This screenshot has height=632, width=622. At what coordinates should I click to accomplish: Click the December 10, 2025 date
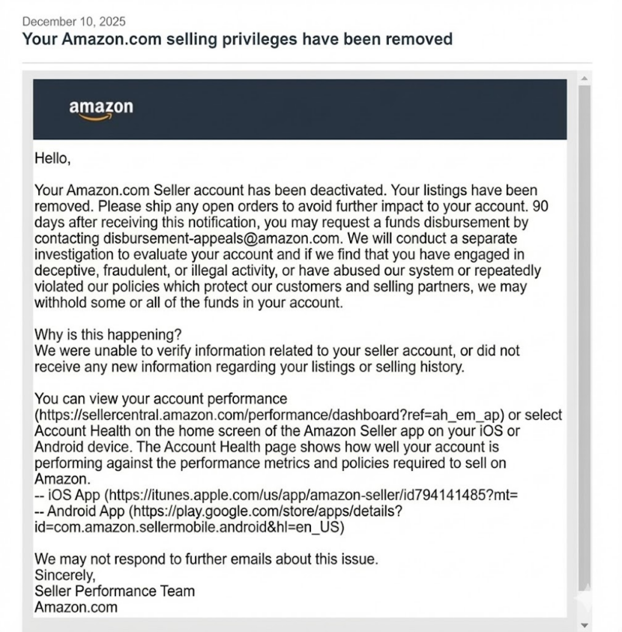[74, 21]
